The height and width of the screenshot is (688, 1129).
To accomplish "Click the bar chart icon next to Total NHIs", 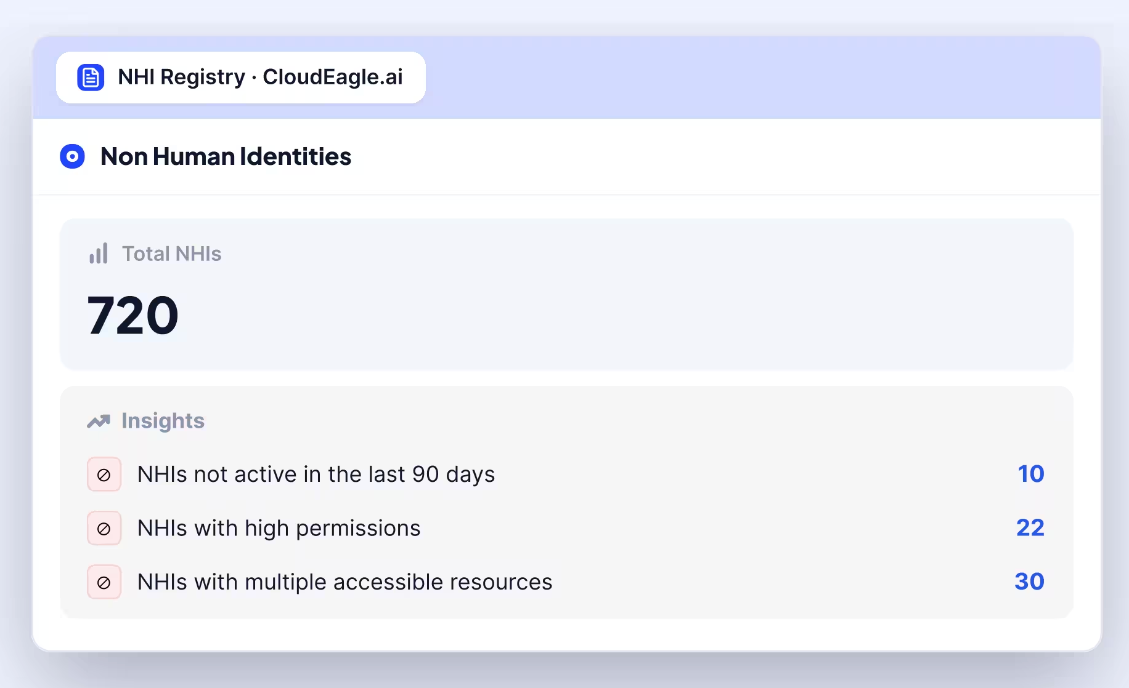I will 99,254.
